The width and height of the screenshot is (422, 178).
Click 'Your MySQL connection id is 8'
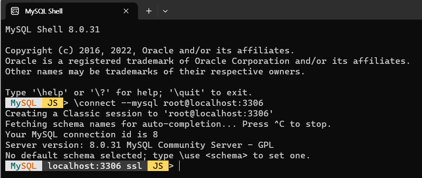pos(82,135)
